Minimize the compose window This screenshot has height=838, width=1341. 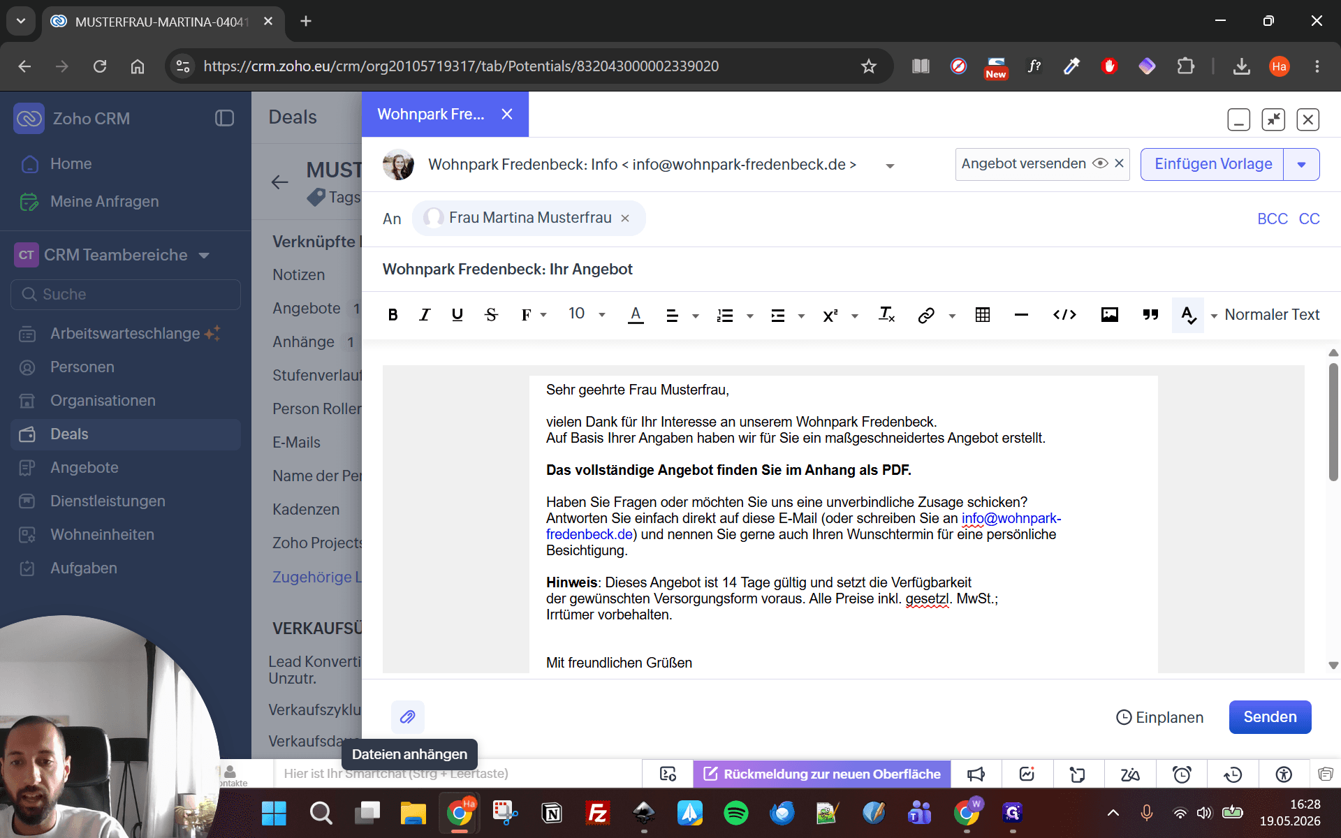1238,119
